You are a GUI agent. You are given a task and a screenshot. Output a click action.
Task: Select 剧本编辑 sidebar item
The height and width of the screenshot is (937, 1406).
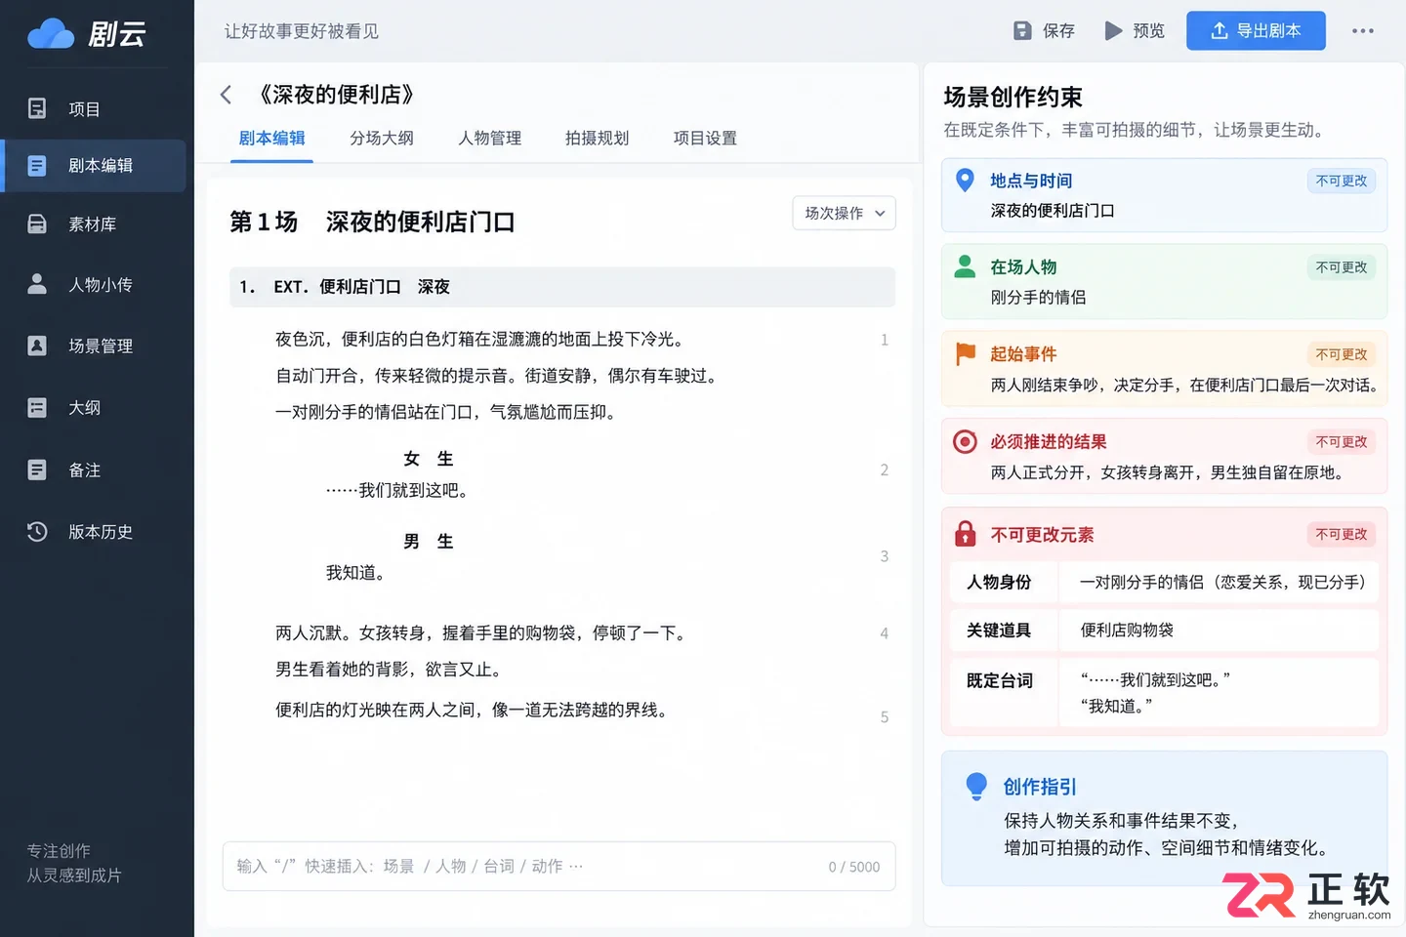[x=95, y=166]
